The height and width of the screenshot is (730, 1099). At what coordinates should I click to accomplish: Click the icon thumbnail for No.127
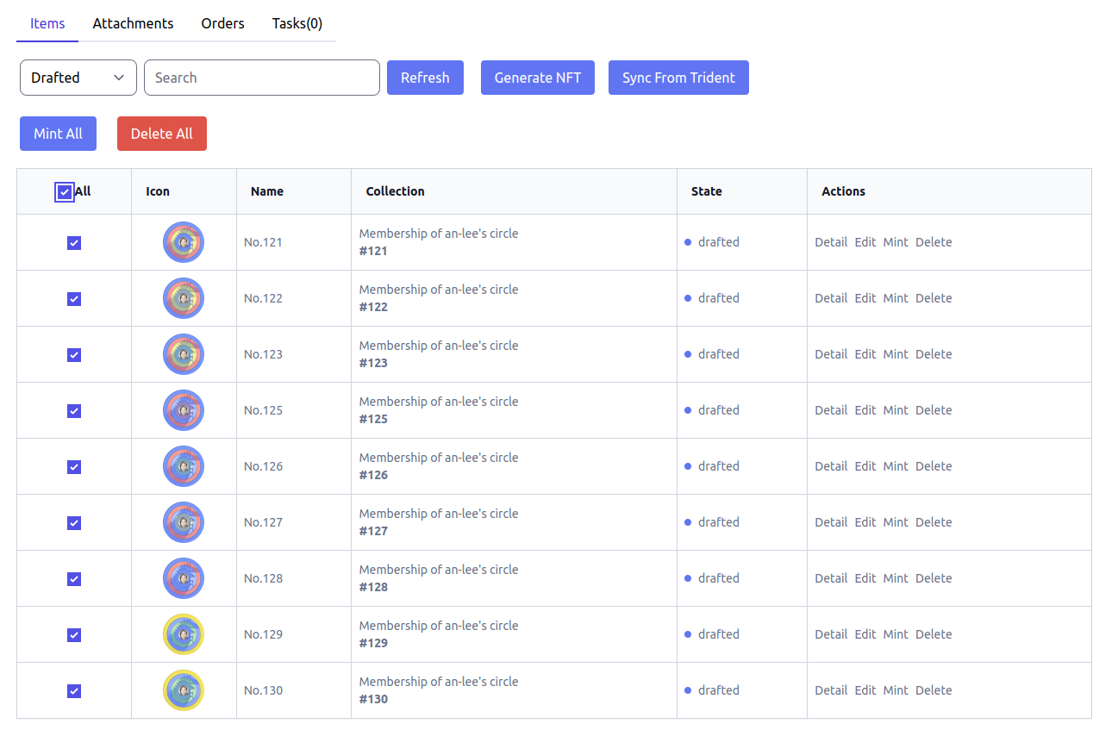184,522
